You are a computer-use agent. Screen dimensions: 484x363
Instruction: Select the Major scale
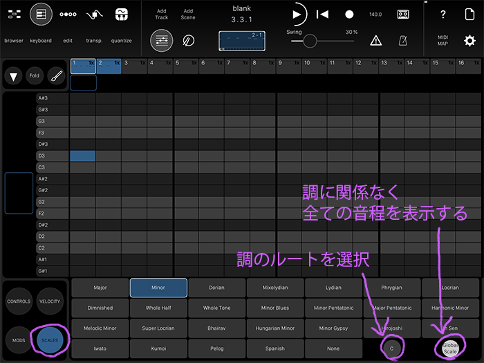[100, 288]
